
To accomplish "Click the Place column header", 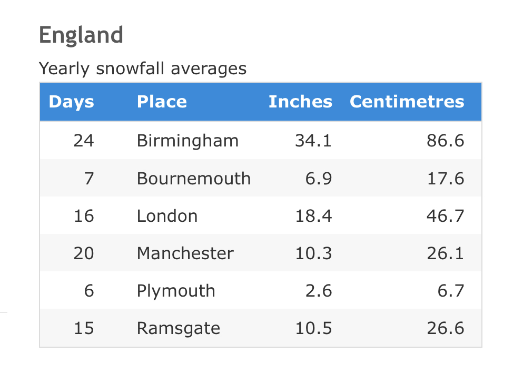I will click(x=162, y=102).
